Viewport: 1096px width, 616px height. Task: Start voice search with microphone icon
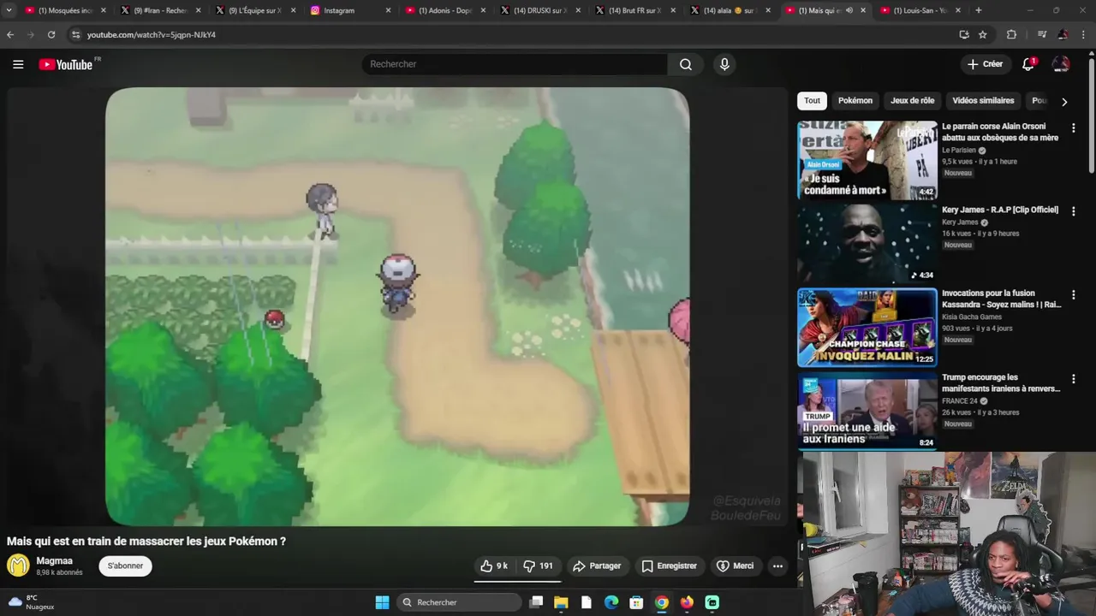pos(724,64)
